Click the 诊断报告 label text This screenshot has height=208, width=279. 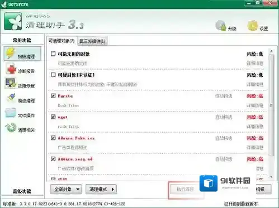26,71
